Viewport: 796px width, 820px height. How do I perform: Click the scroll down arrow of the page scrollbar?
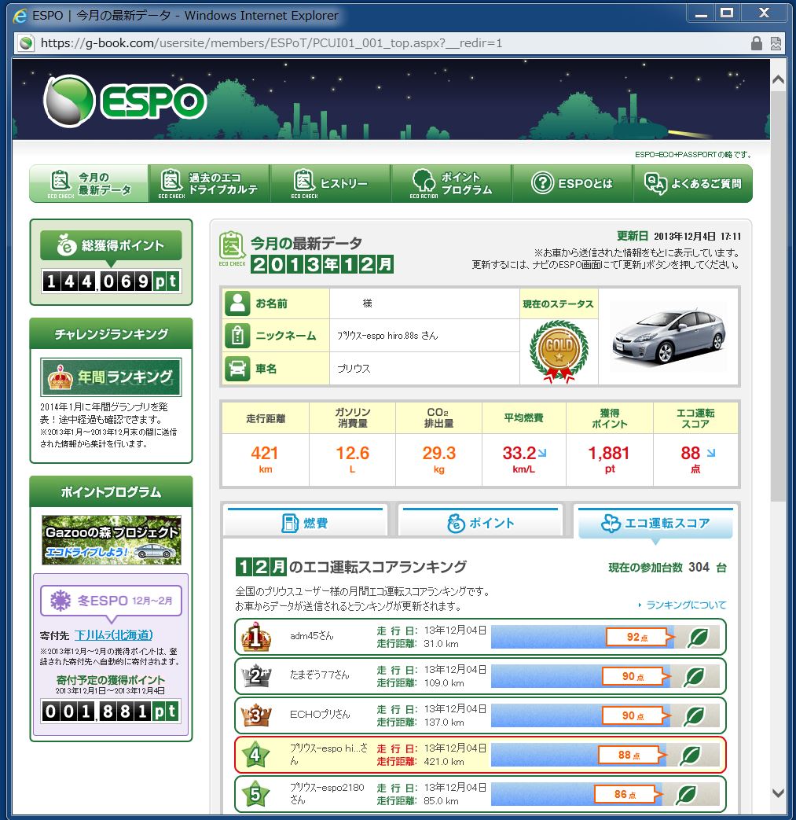778,792
